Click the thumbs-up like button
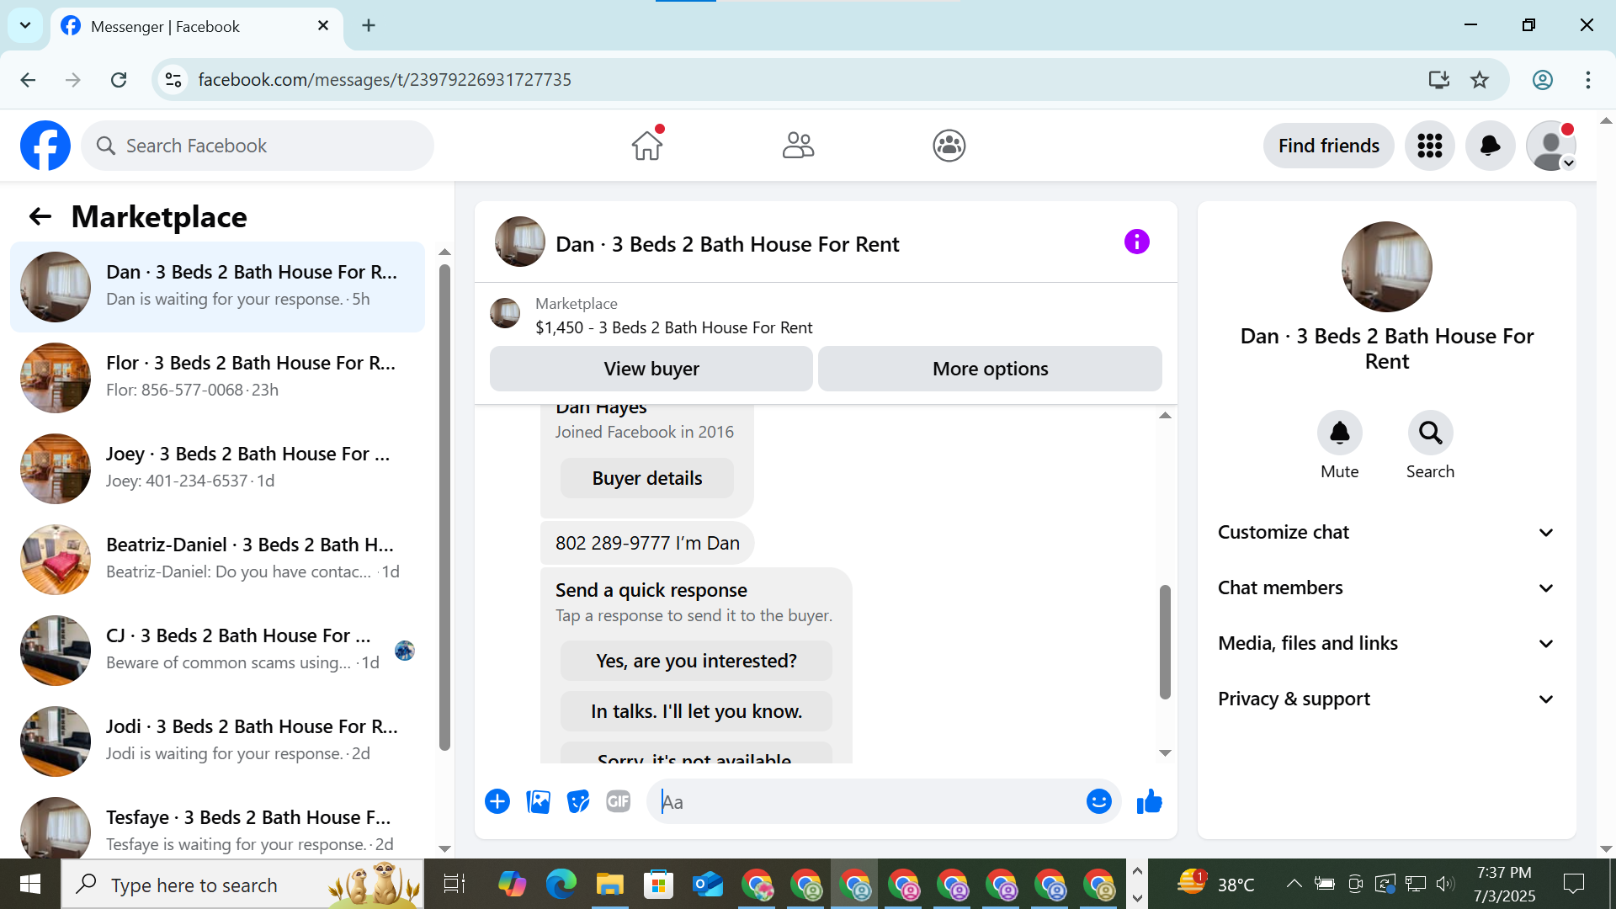The image size is (1616, 909). (1149, 802)
